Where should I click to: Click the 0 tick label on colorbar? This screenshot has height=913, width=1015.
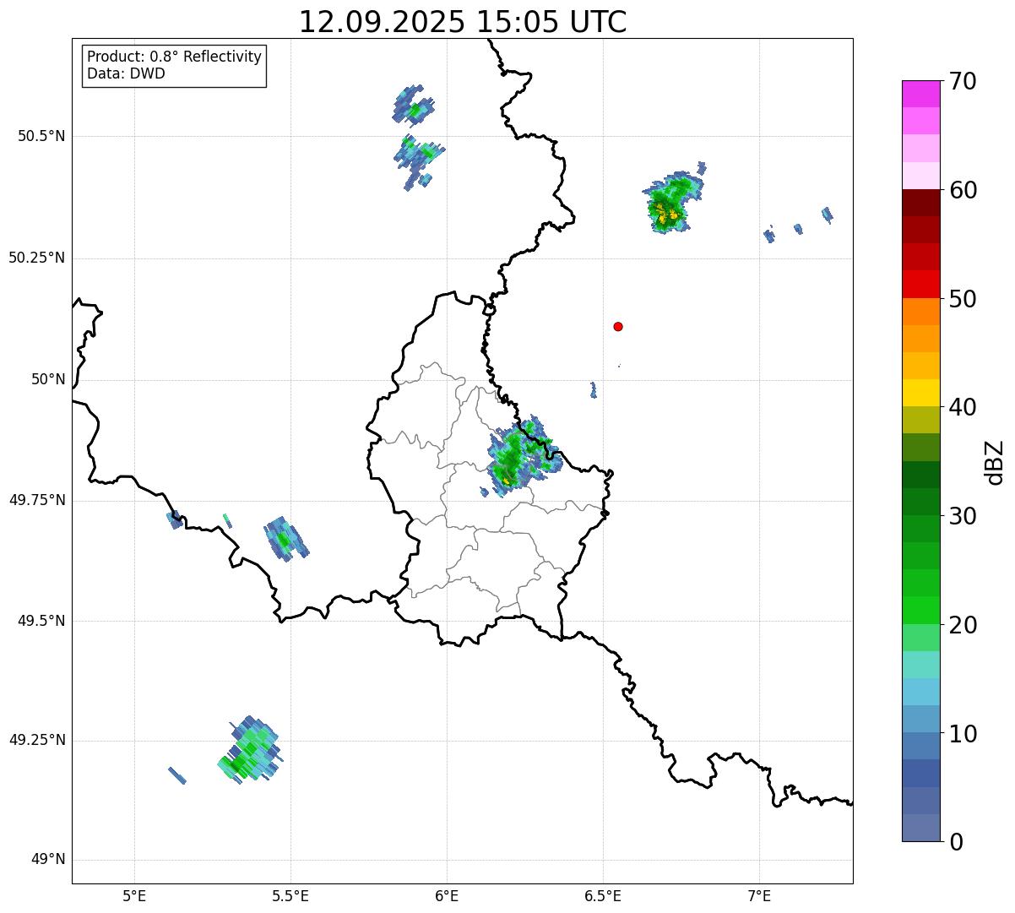(x=955, y=842)
